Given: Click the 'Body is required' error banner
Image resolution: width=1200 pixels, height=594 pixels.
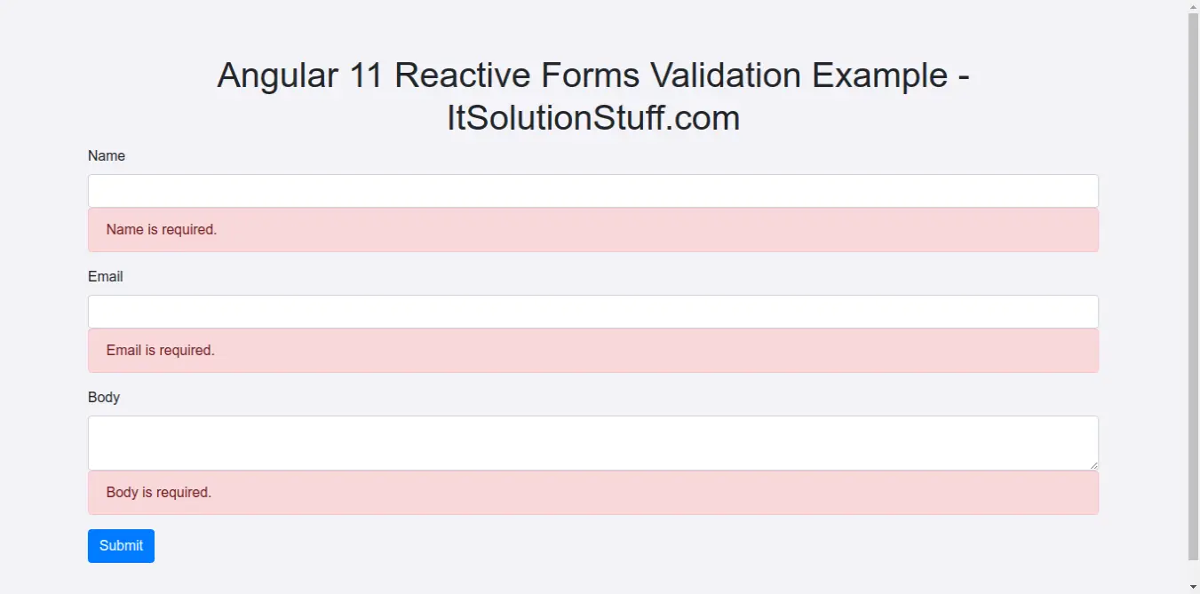Looking at the screenshot, I should (x=592, y=492).
